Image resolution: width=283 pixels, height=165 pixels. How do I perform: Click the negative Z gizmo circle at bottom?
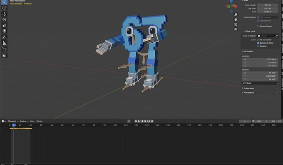pos(231,11)
